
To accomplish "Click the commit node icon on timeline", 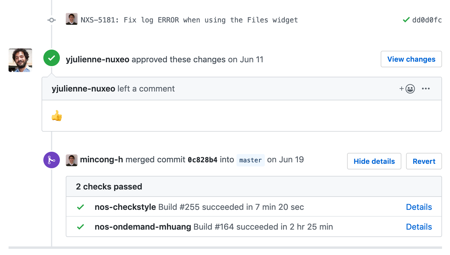I will coord(52,20).
